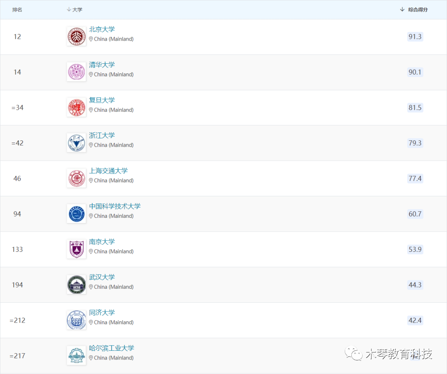Open the 哈尔滨工业大学 link
This screenshot has width=447, height=374.
111,348
